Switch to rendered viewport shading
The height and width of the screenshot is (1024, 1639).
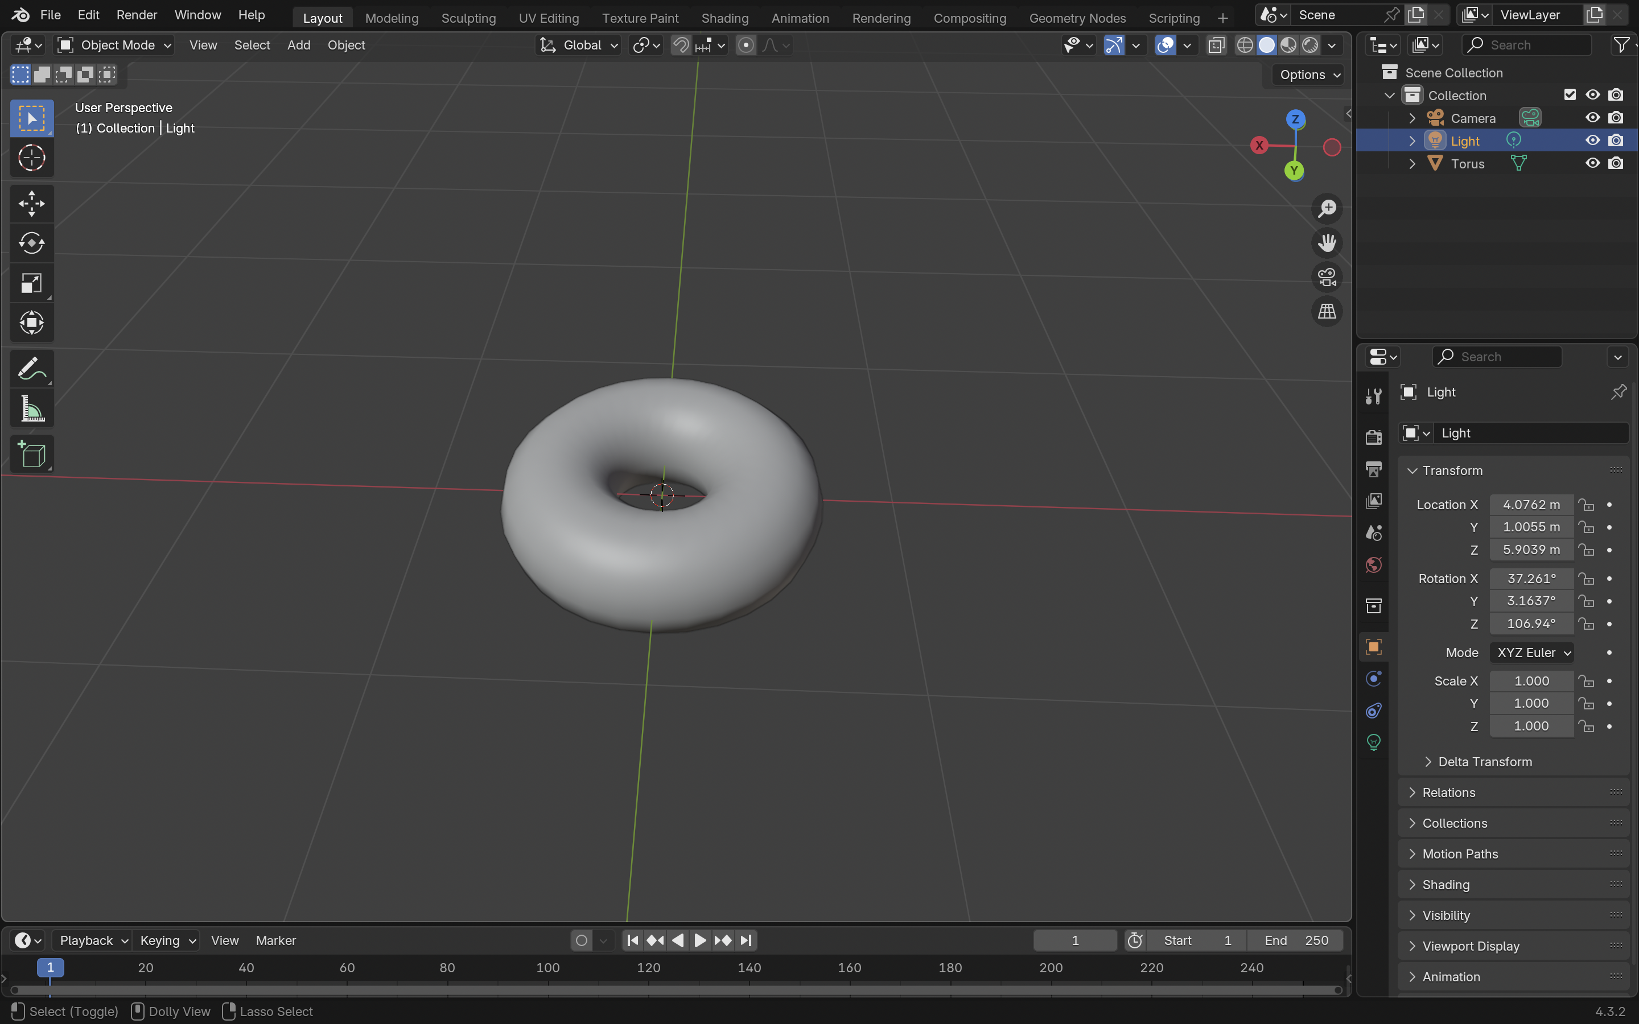1311,46
